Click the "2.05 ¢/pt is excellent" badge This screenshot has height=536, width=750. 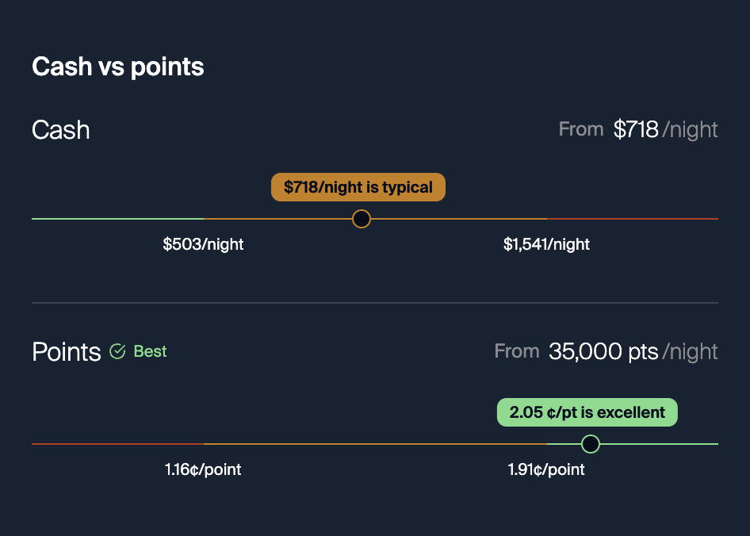click(x=587, y=413)
